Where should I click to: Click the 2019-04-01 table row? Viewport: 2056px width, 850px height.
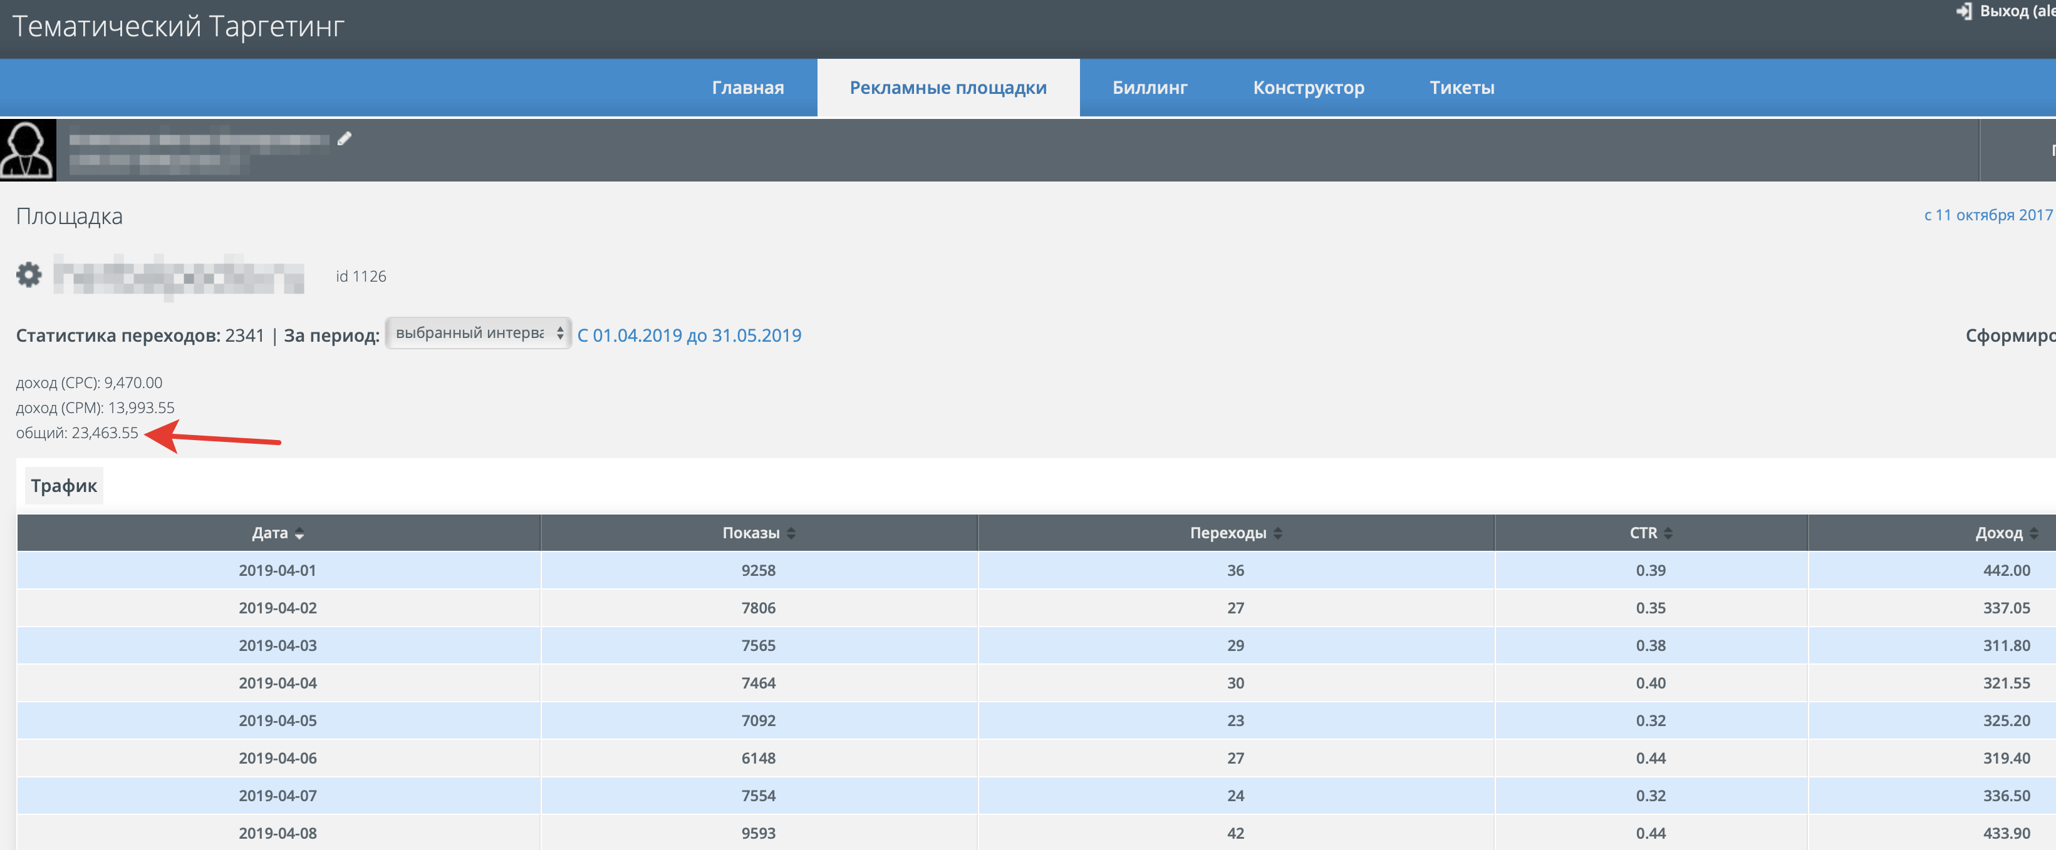point(278,570)
